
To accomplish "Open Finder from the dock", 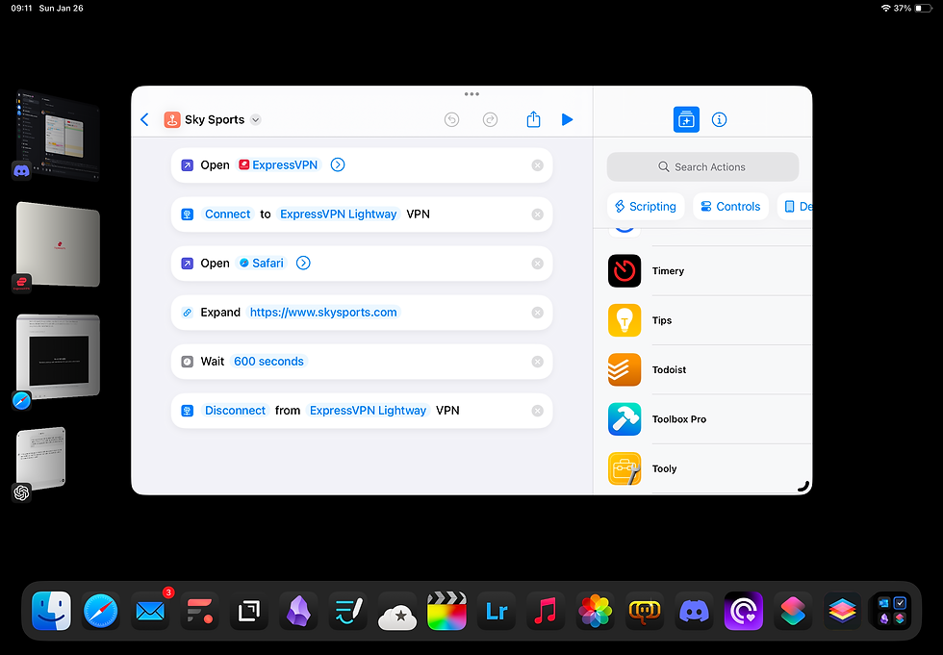I will tap(51, 611).
